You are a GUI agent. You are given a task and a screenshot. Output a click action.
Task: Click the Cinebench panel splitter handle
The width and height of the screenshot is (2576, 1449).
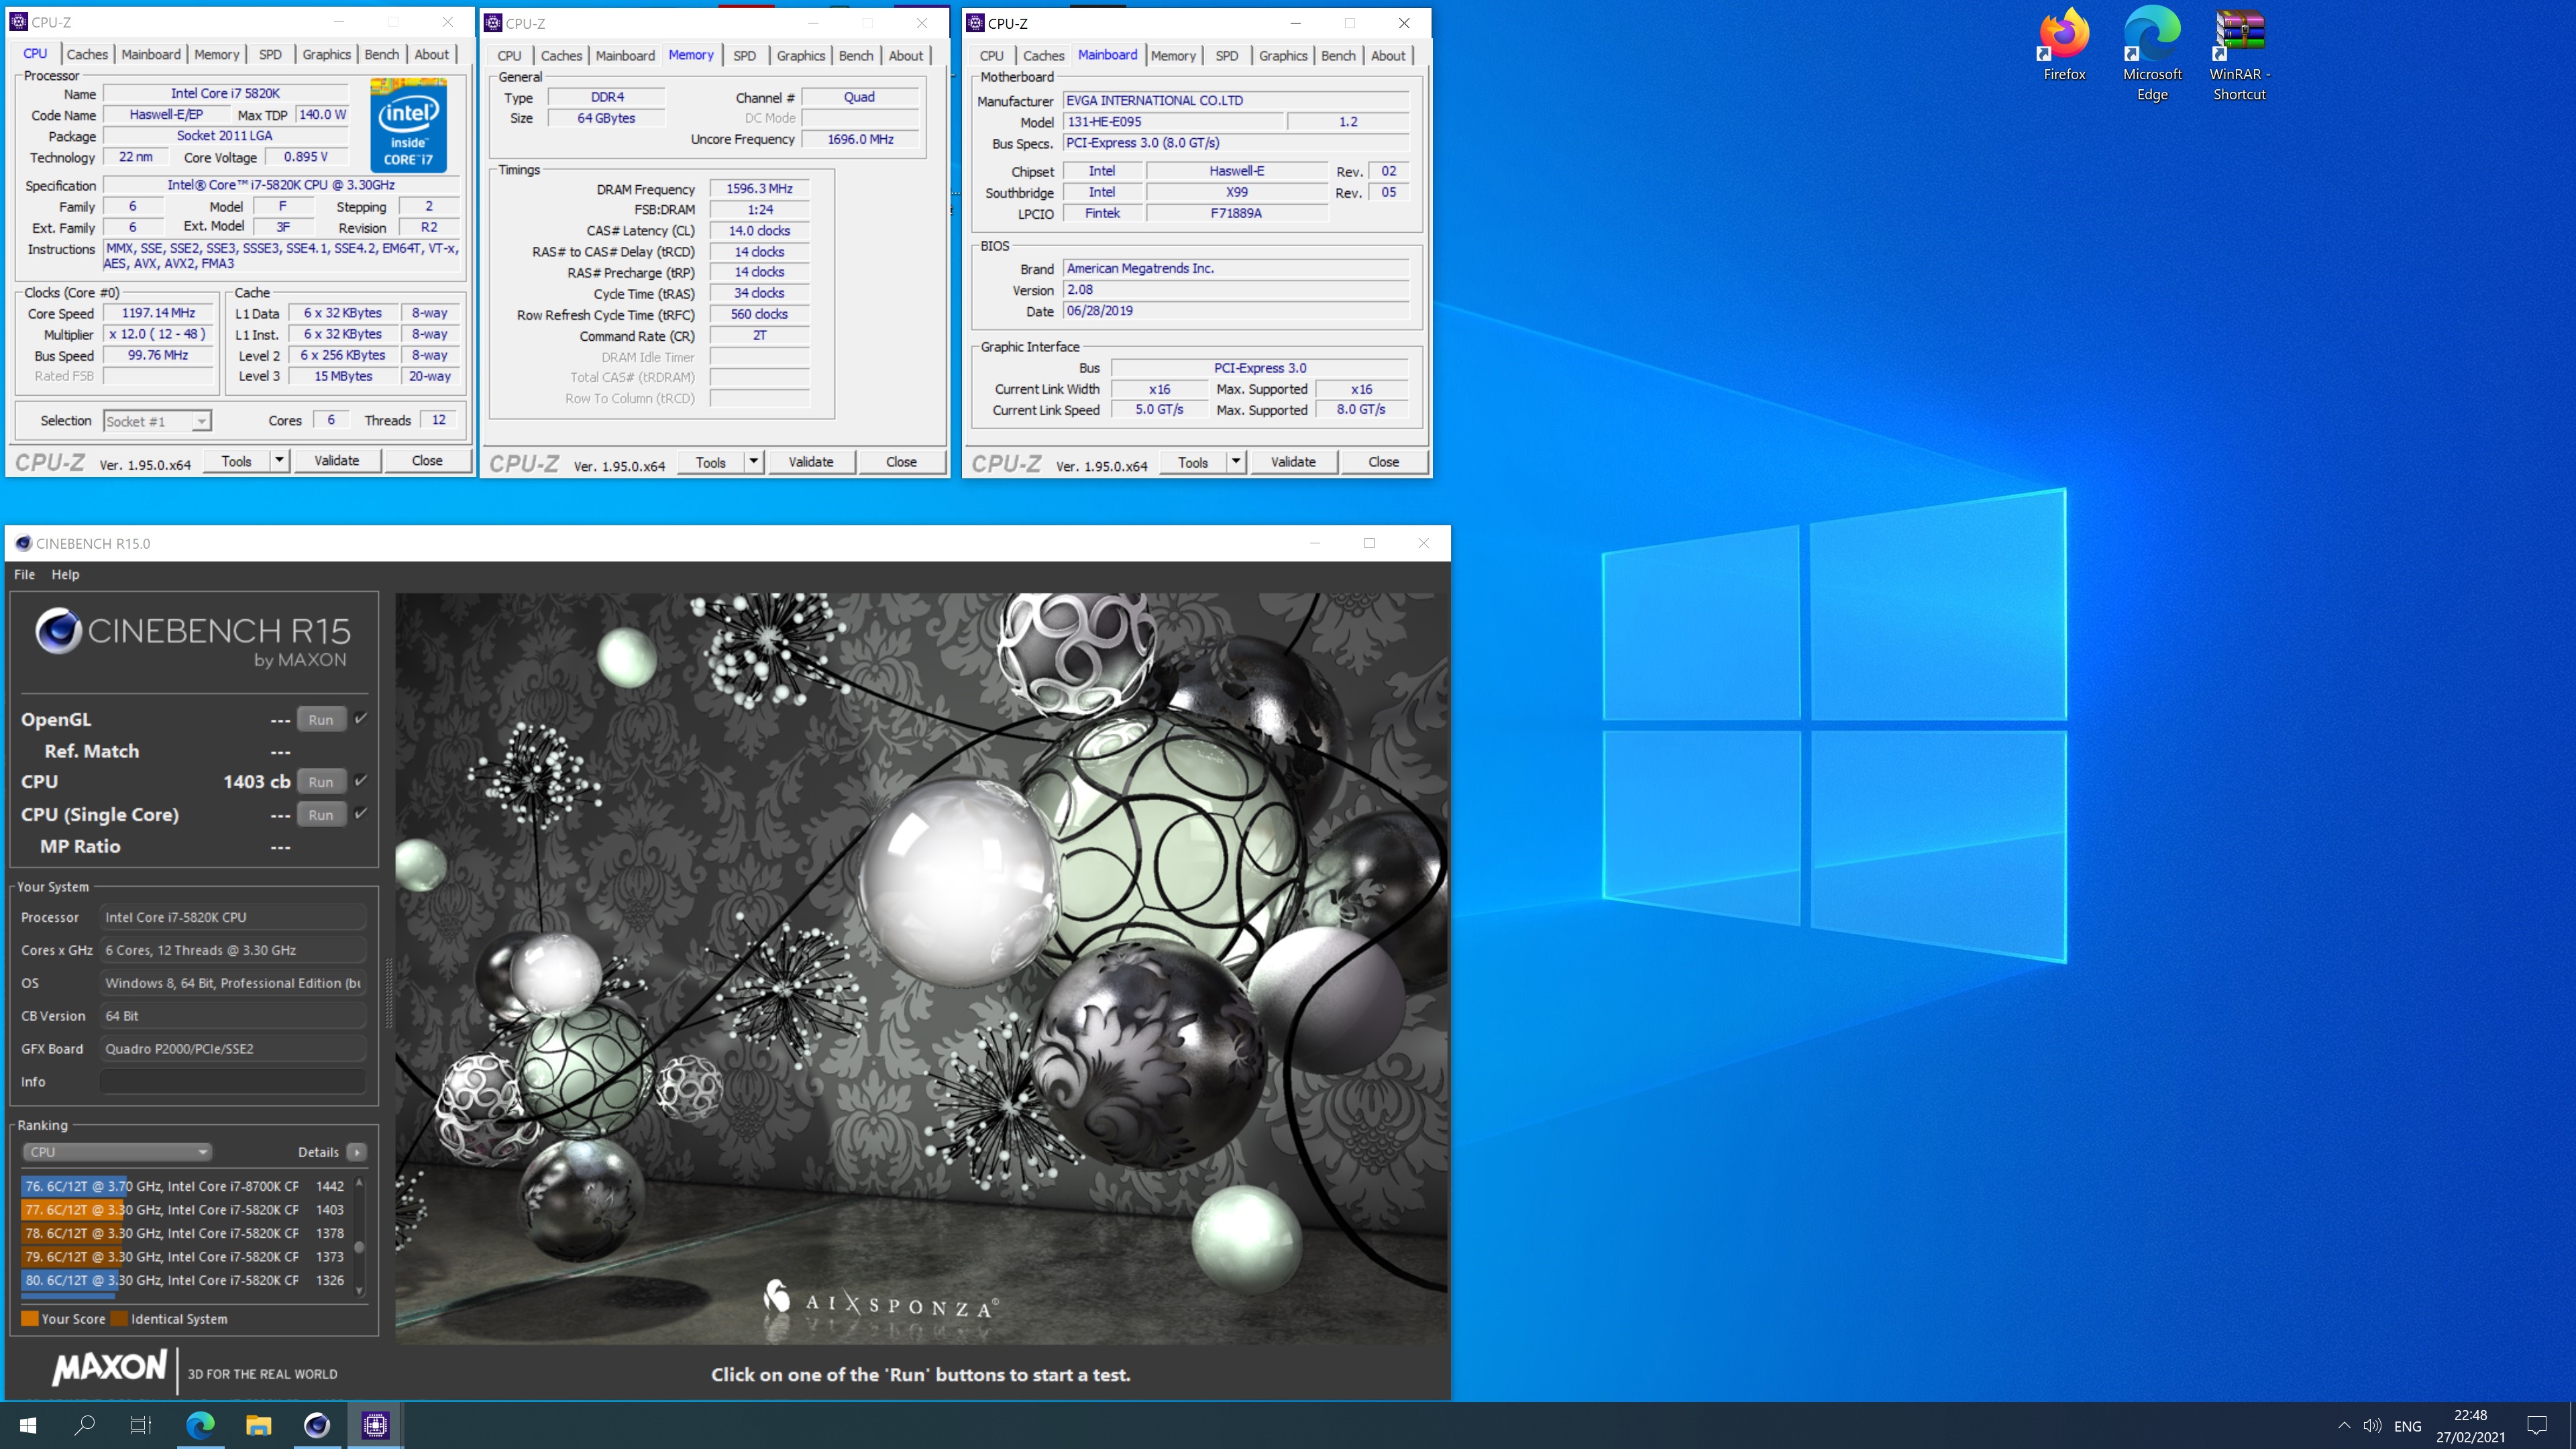point(388,994)
